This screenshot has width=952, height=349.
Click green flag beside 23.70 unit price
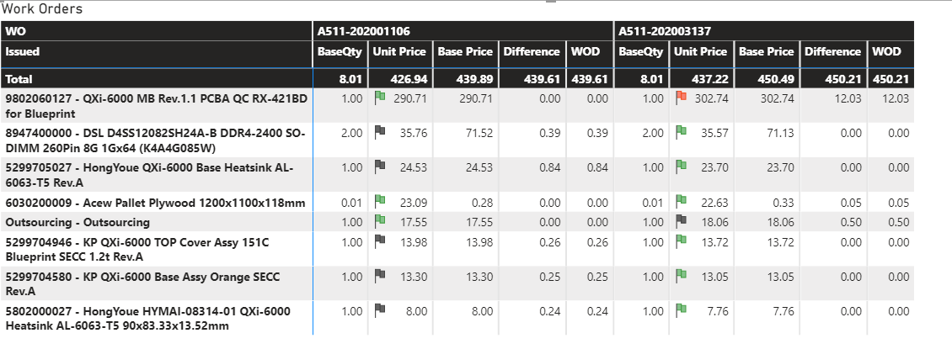[x=682, y=166]
